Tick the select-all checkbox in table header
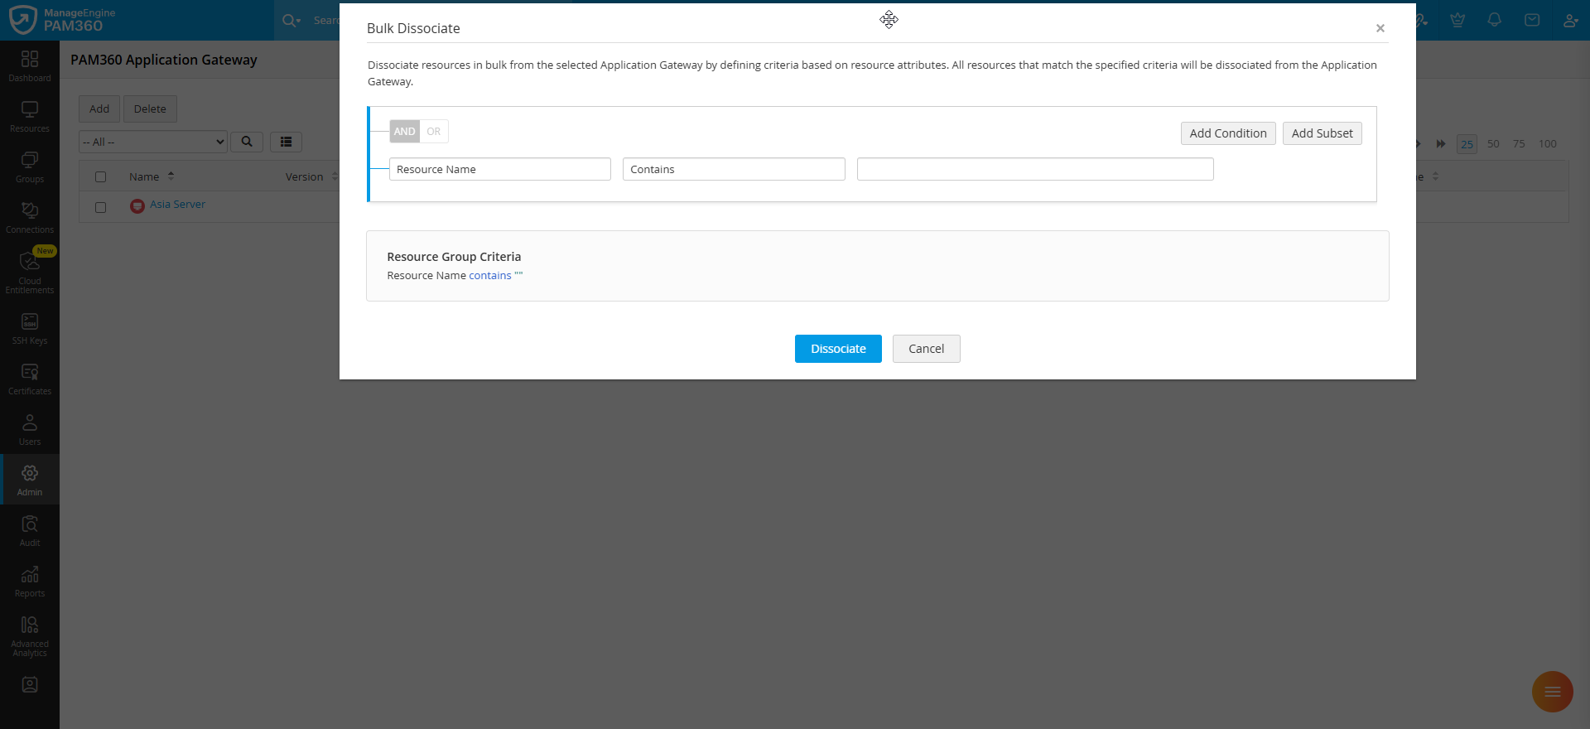The height and width of the screenshot is (729, 1590). coord(101,176)
